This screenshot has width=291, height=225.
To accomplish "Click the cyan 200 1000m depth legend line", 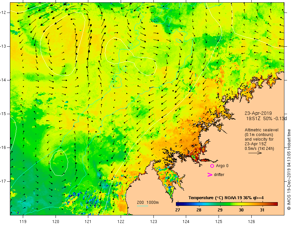I will (142, 206).
